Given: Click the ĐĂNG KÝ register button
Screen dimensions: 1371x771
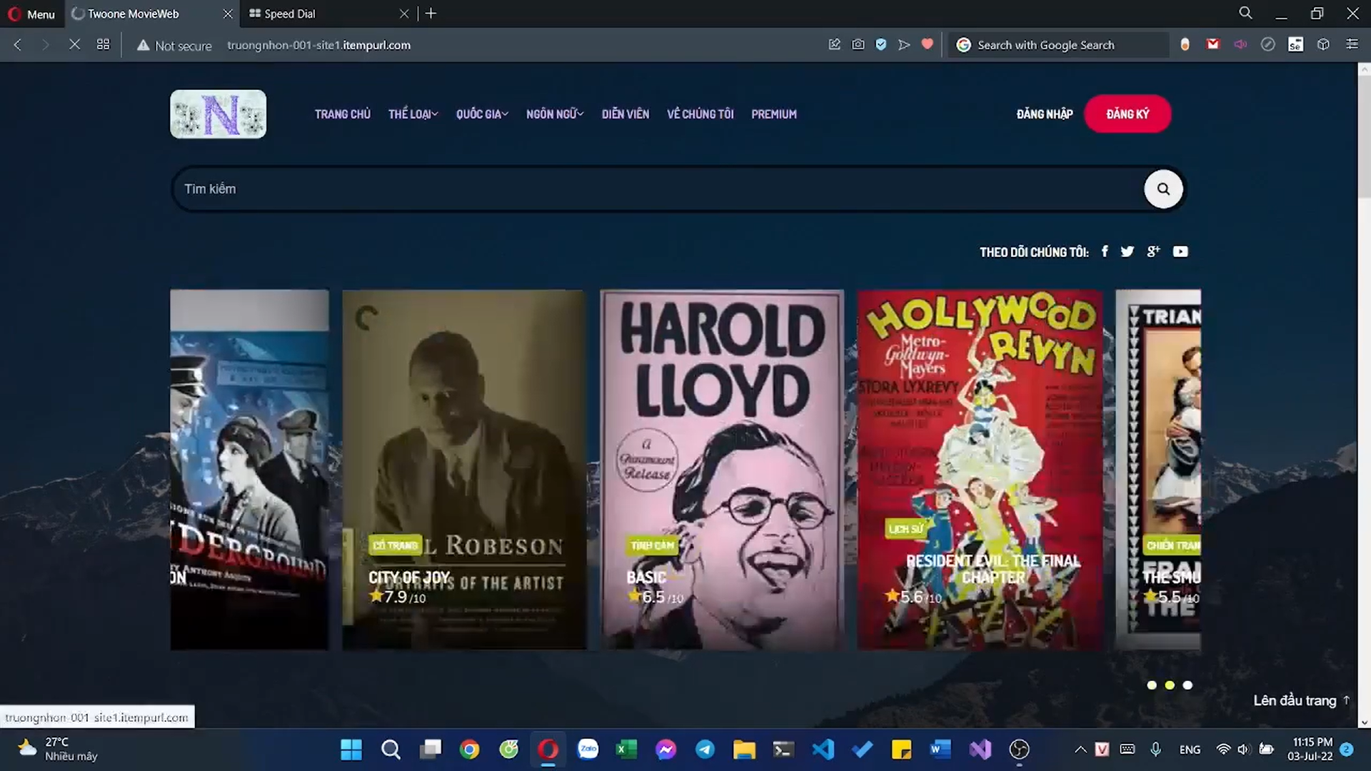Looking at the screenshot, I should [1128, 114].
